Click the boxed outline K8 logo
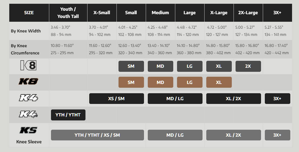The image size is (299, 152). pyautogui.click(x=28, y=66)
